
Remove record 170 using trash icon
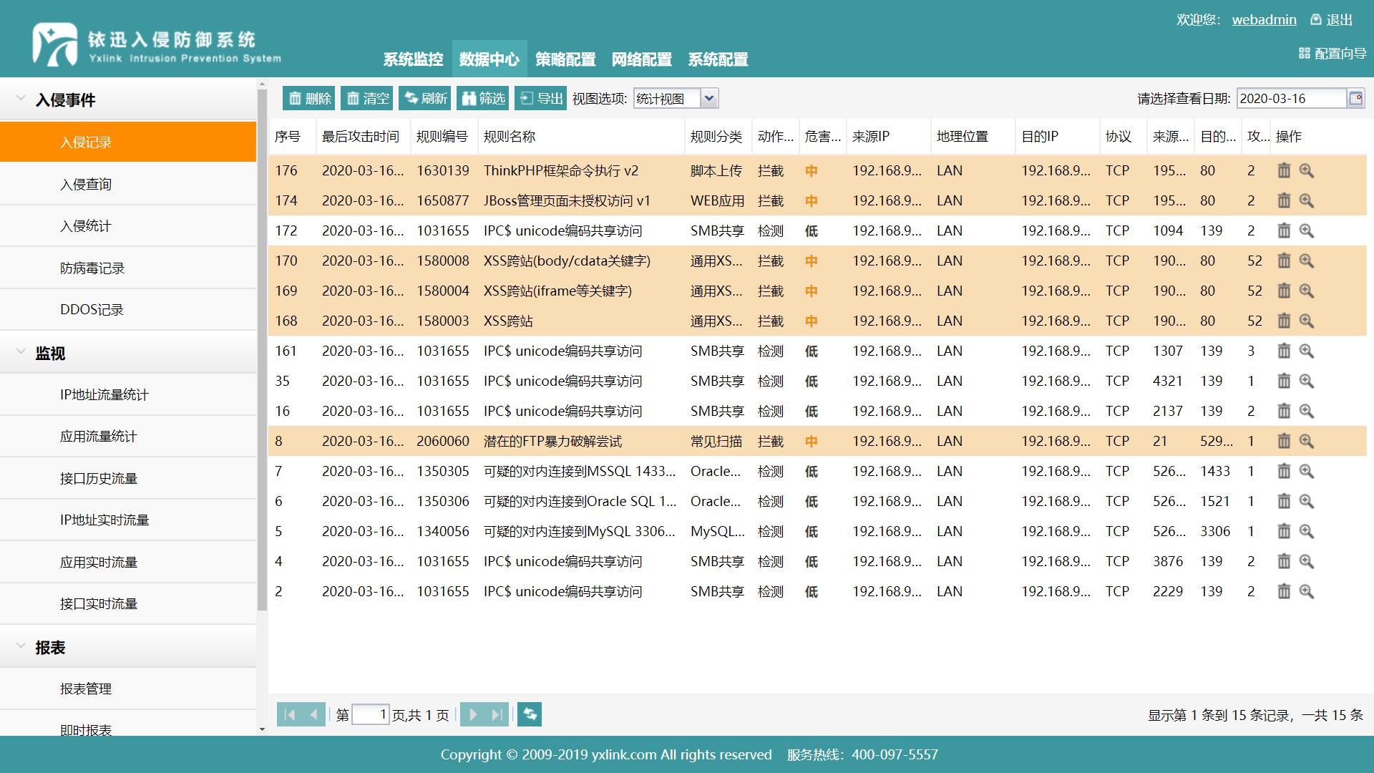(x=1284, y=261)
